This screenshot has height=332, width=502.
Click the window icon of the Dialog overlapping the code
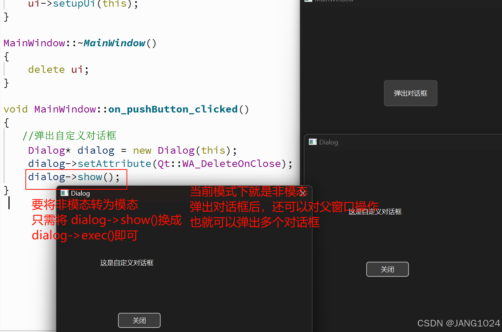tap(64, 193)
